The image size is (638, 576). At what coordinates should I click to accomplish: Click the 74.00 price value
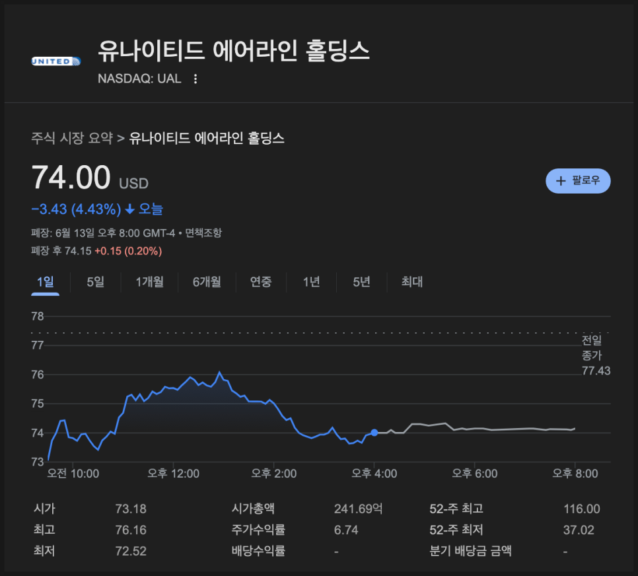pyautogui.click(x=71, y=177)
